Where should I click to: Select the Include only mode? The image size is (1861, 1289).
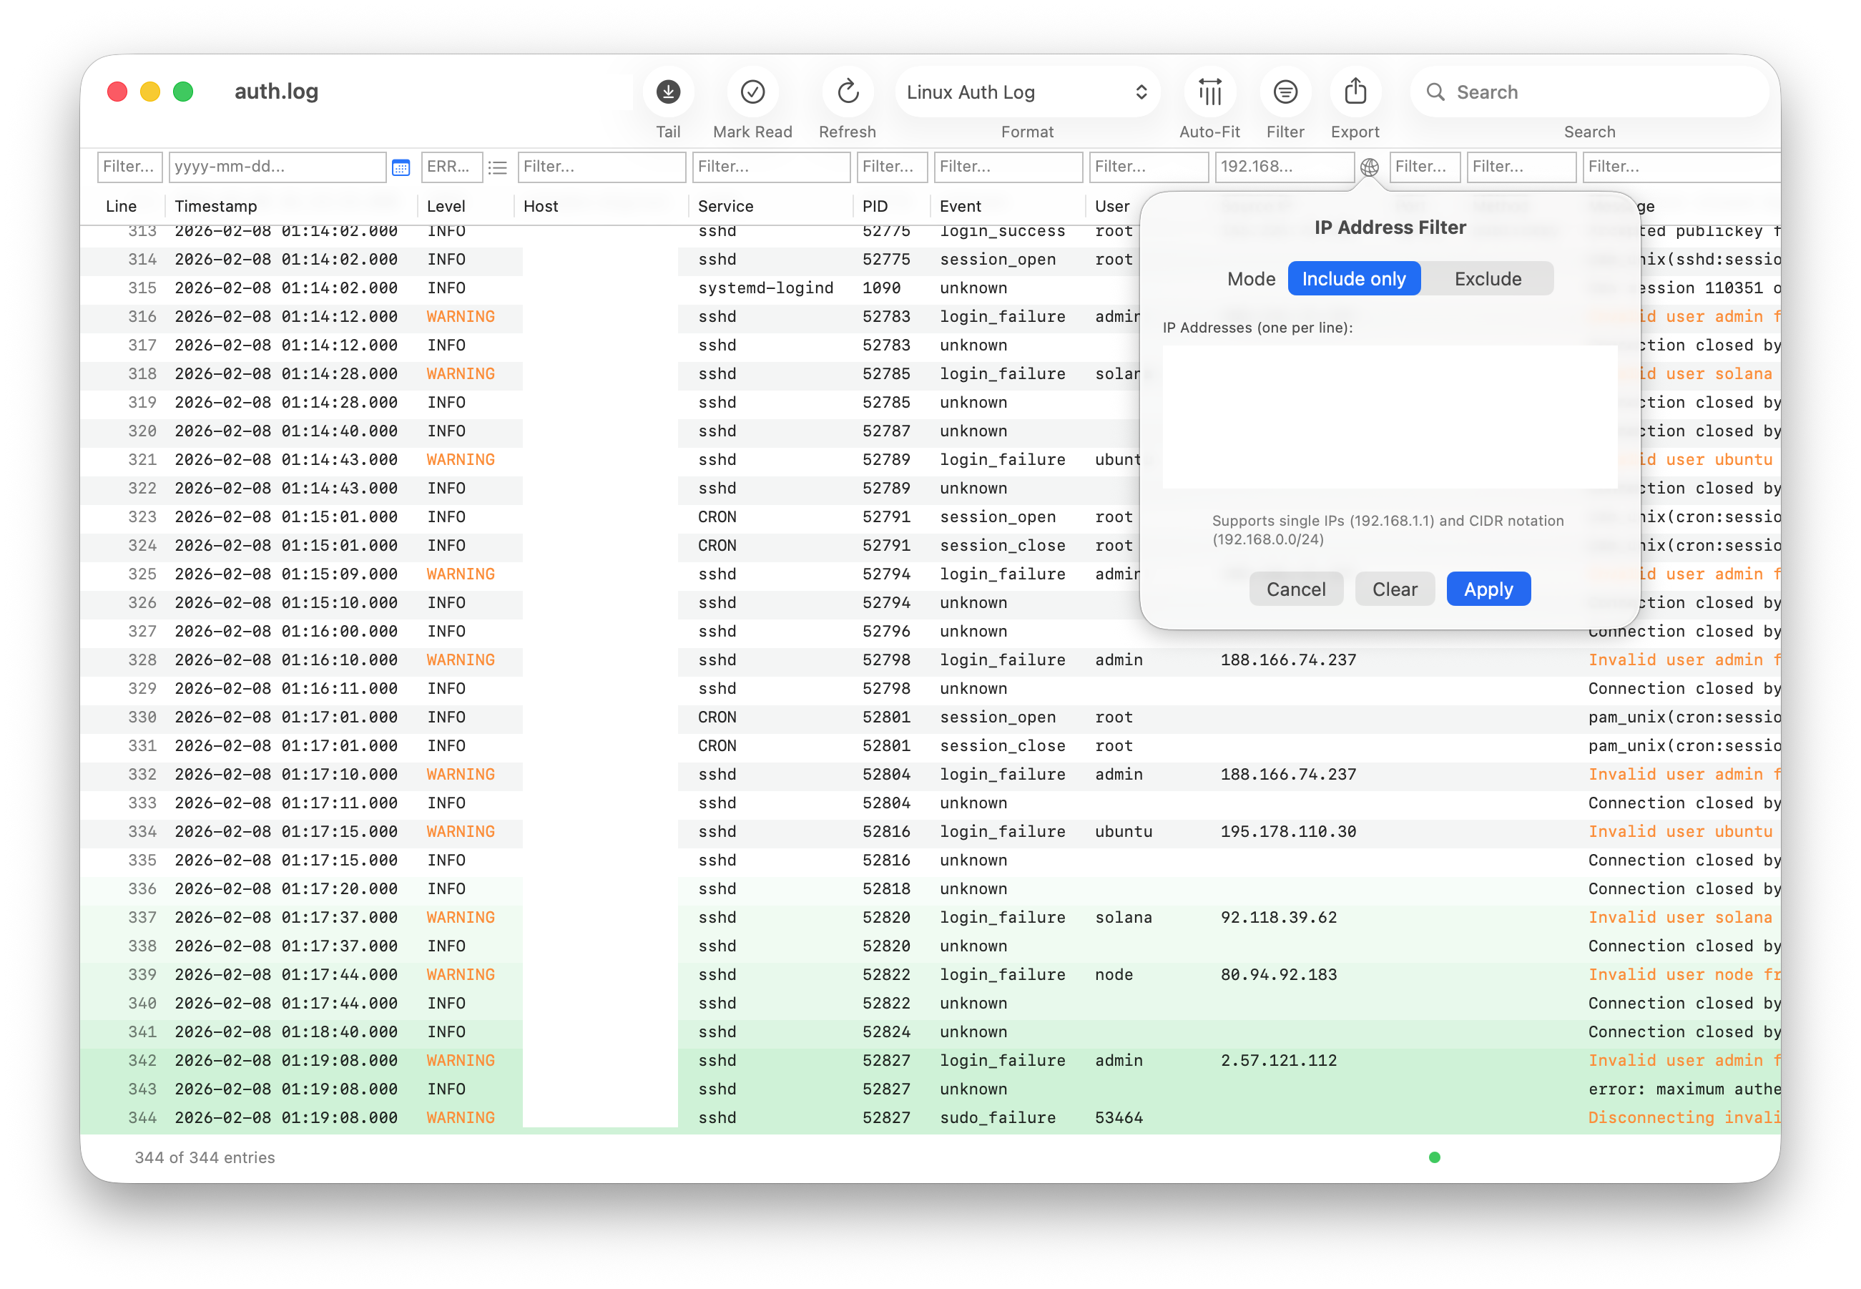[1353, 278]
